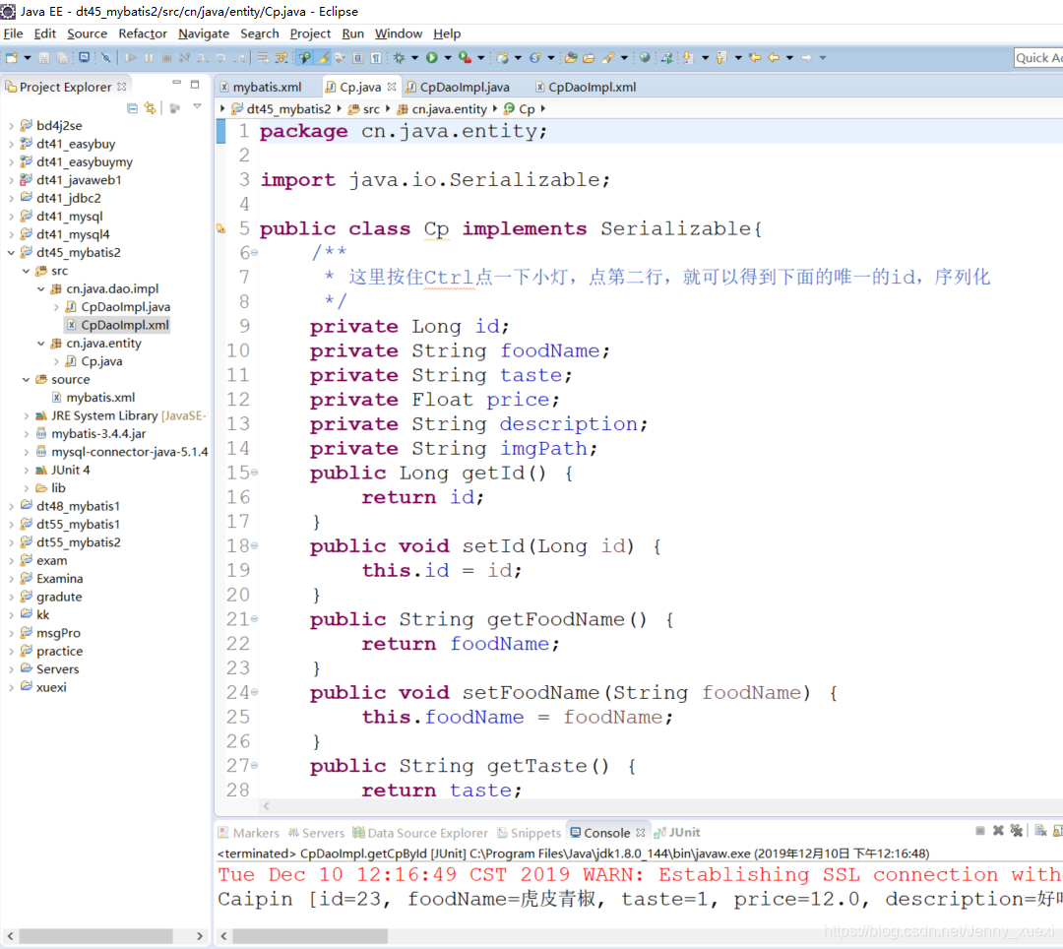Toggle Block Selection Mode icon
Viewport: 1063px width, 949px height.
(358, 58)
